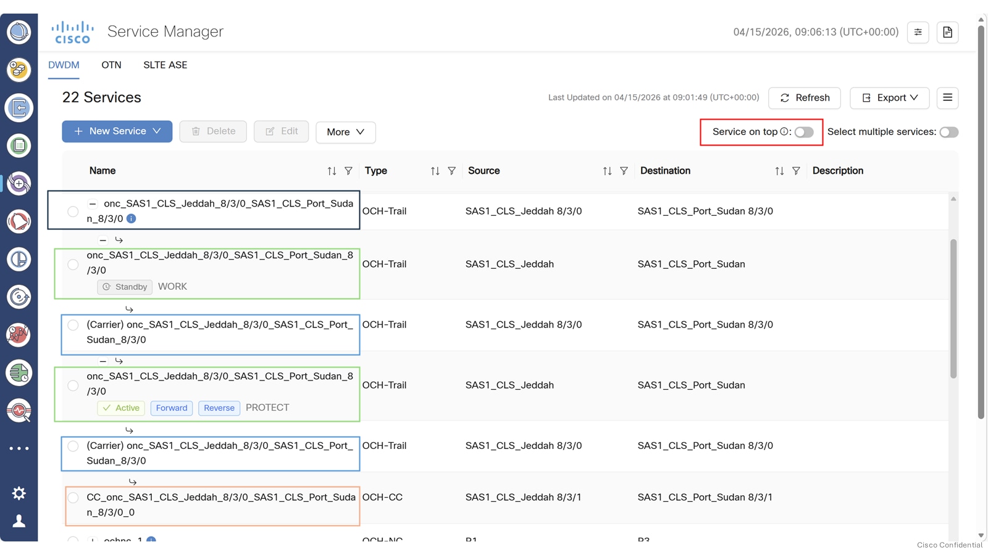Click the Cisco logo in the header
The width and height of the screenshot is (988, 555).
click(x=72, y=31)
